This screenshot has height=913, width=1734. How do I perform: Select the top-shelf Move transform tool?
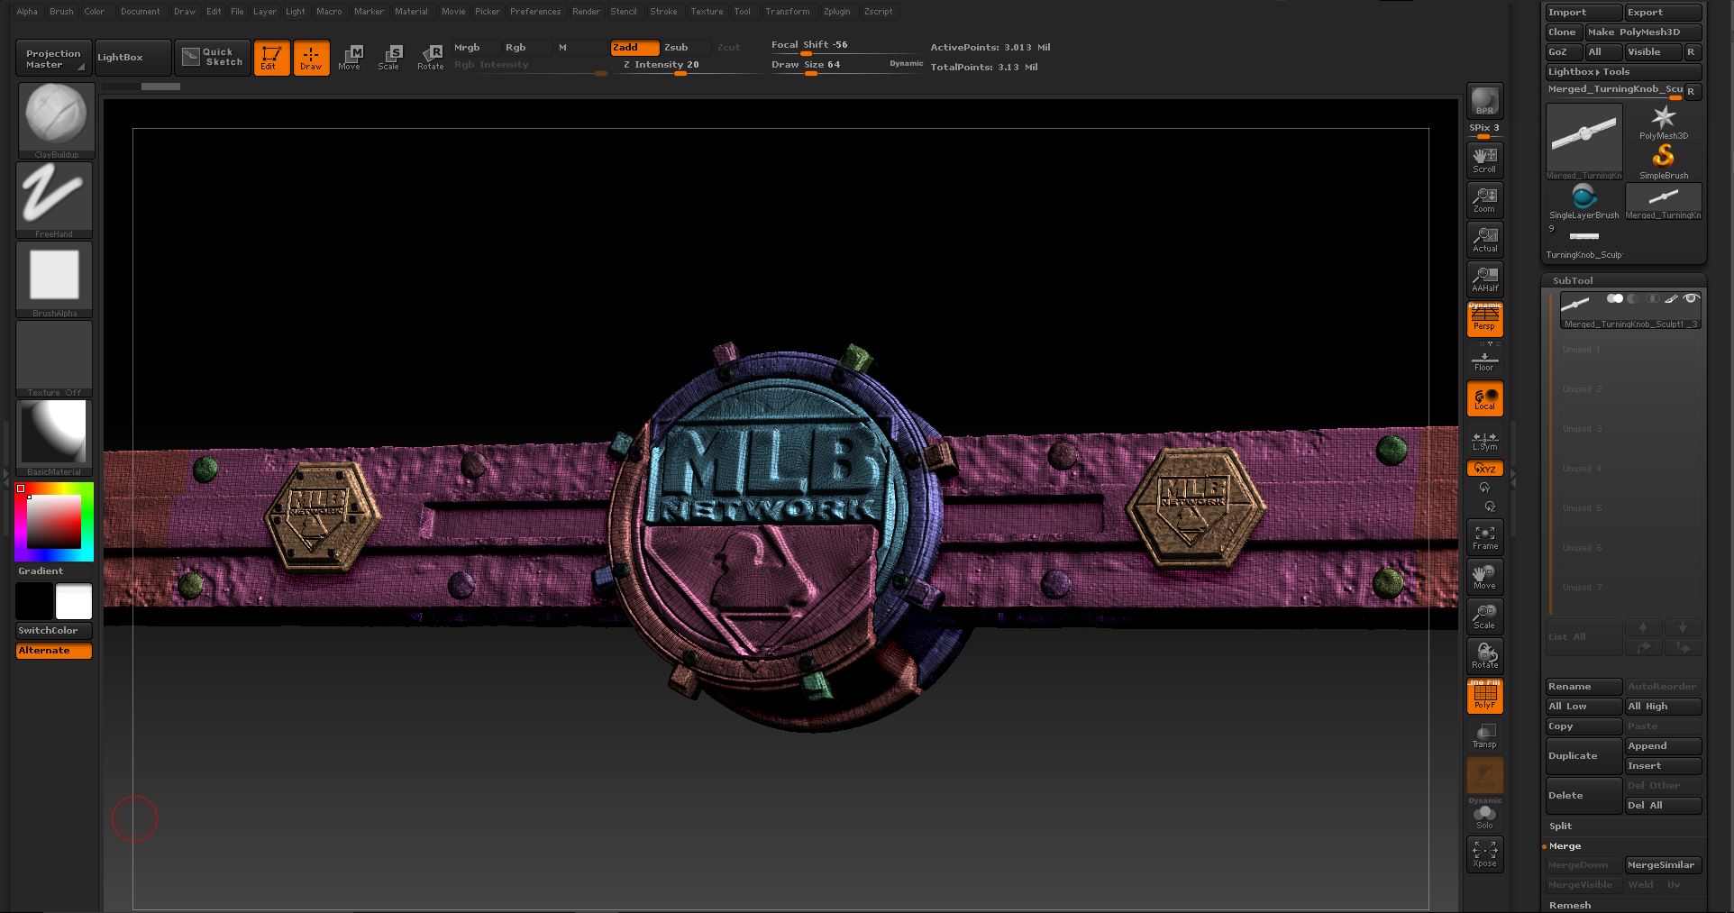click(x=350, y=58)
